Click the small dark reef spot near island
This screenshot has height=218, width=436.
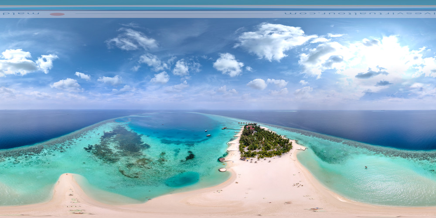(190, 156)
